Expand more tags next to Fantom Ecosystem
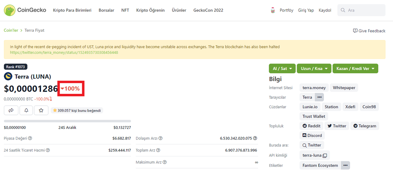 point(345,165)
